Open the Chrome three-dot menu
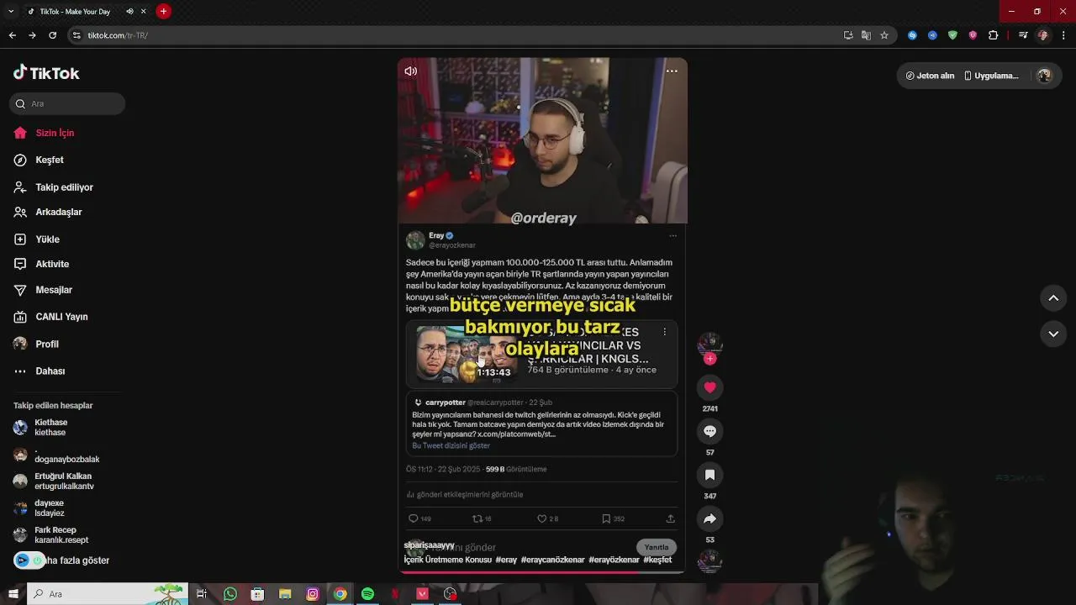 pyautogui.click(x=1063, y=35)
